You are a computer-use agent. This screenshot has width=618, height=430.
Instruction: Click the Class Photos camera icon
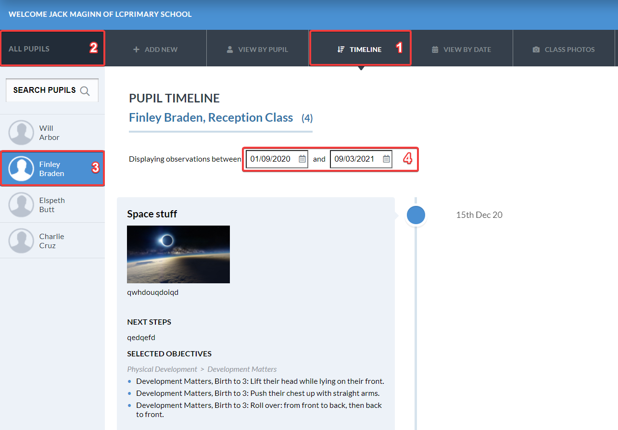(536, 49)
